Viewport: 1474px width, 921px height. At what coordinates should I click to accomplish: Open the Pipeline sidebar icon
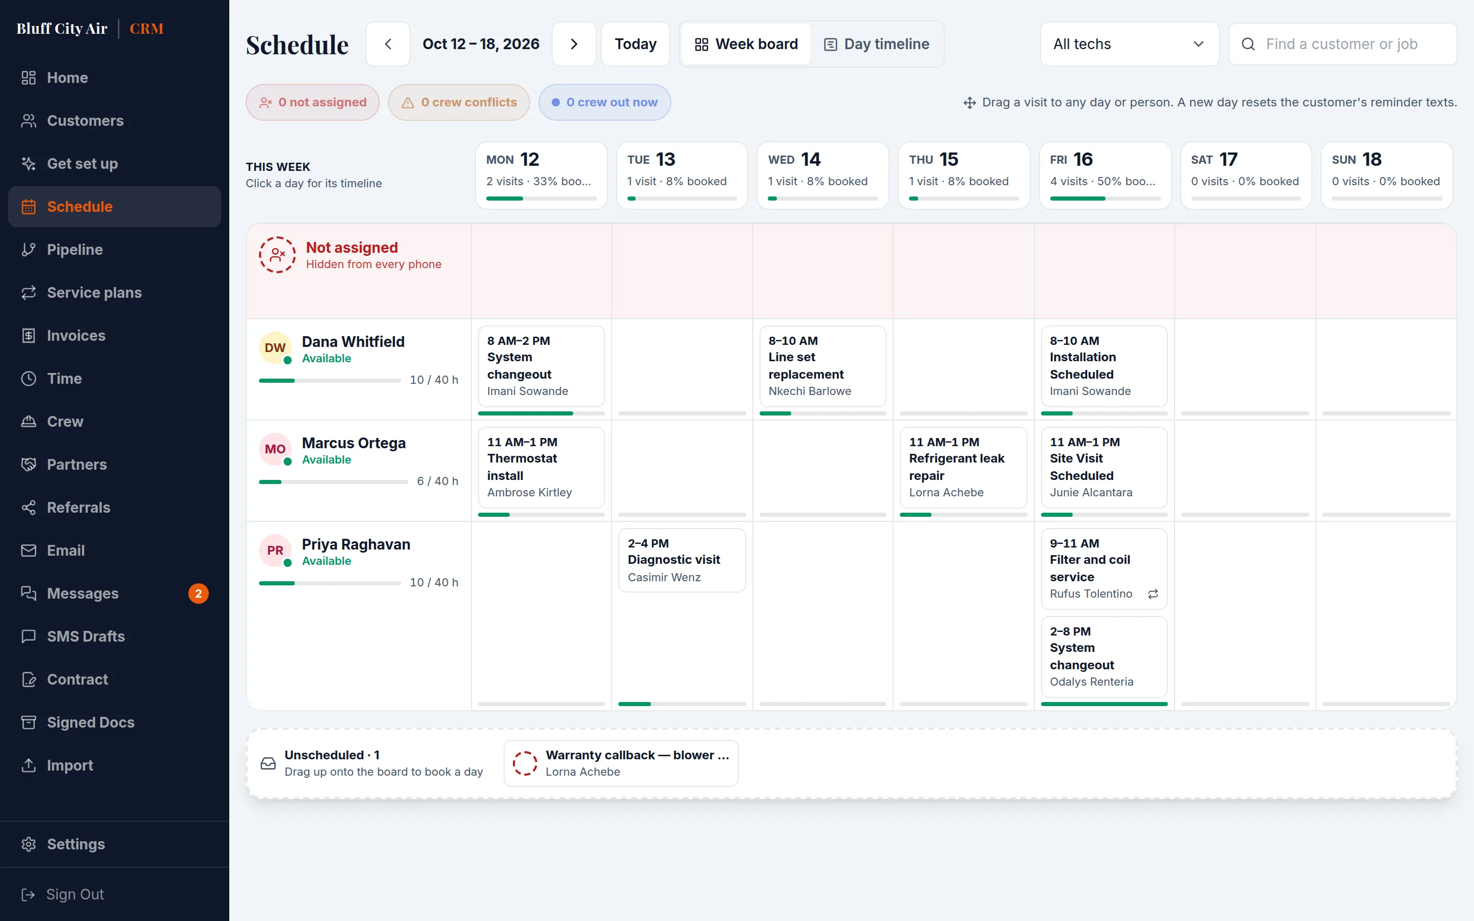coord(29,250)
